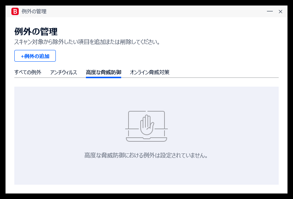
Task: Open the アンチウィルス tab
Action: (x=64, y=72)
